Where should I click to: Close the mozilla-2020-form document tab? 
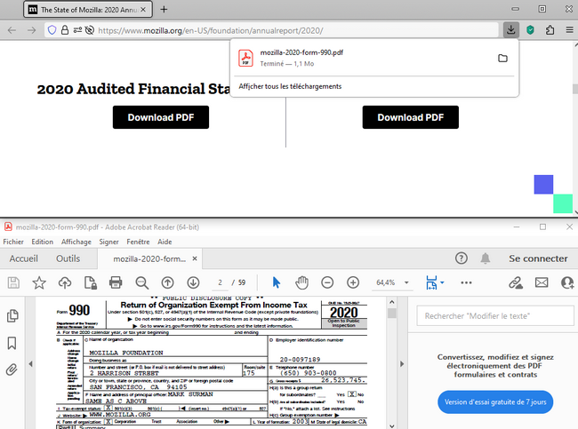[195, 258]
